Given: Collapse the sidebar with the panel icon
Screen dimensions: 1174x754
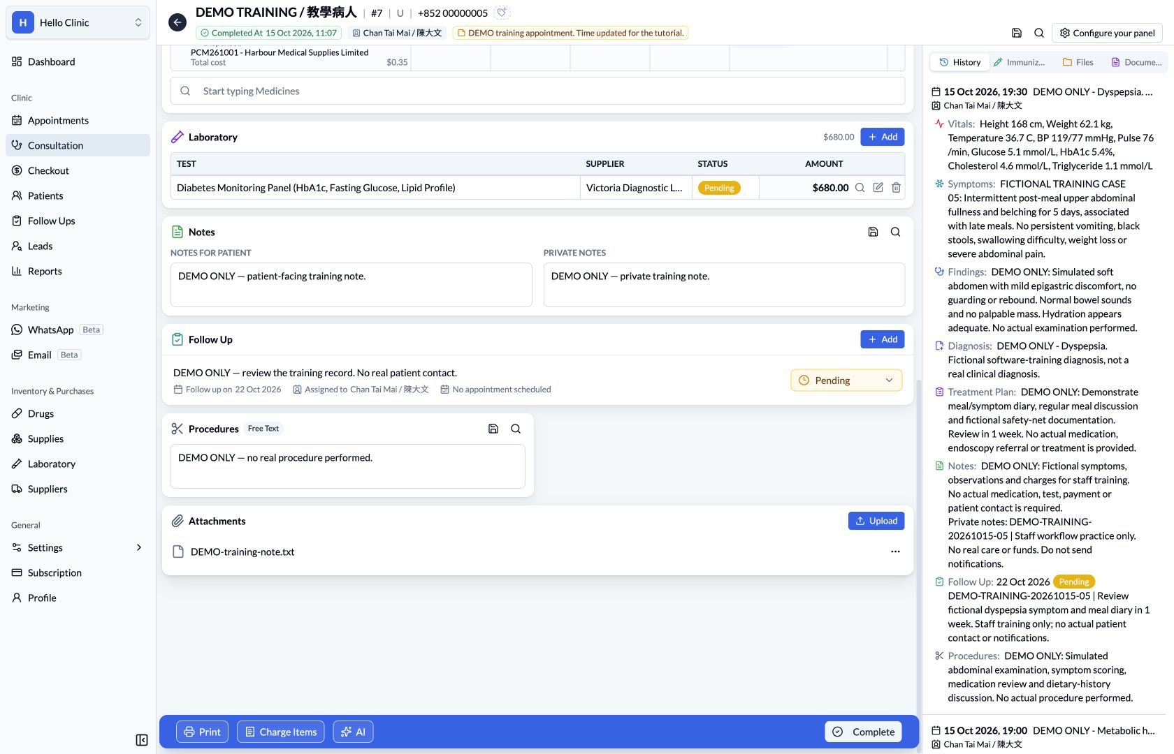Looking at the screenshot, I should coord(142,740).
